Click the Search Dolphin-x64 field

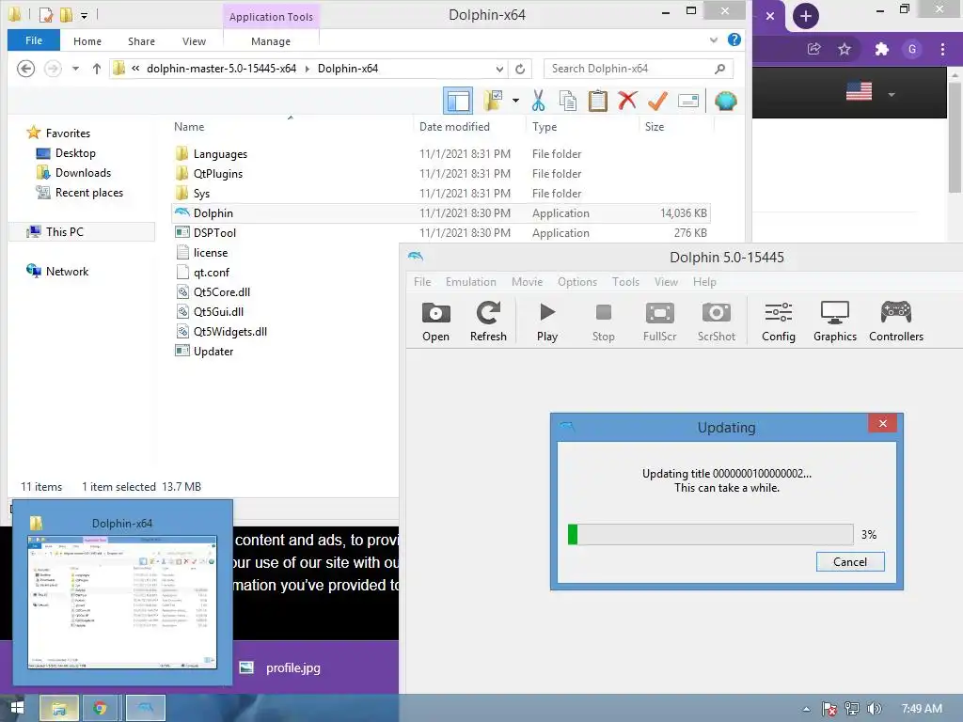pos(639,69)
